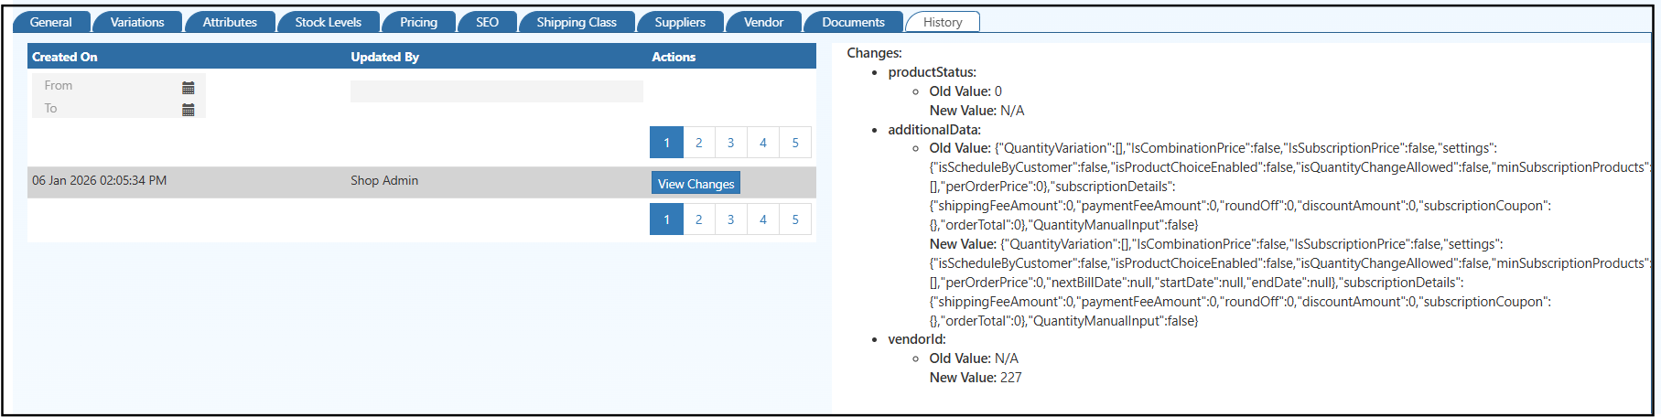Image resolution: width=1661 pixels, height=417 pixels.
Task: Open the Pricing tab
Action: click(x=418, y=22)
